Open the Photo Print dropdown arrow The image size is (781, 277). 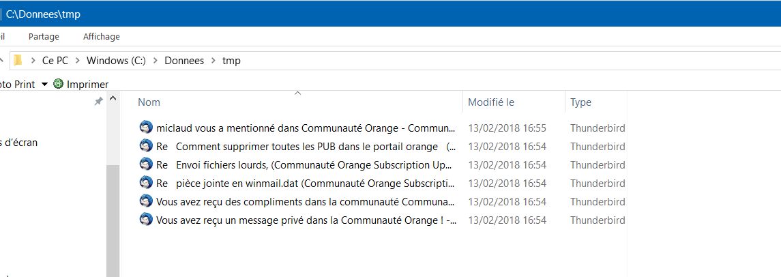(44, 84)
